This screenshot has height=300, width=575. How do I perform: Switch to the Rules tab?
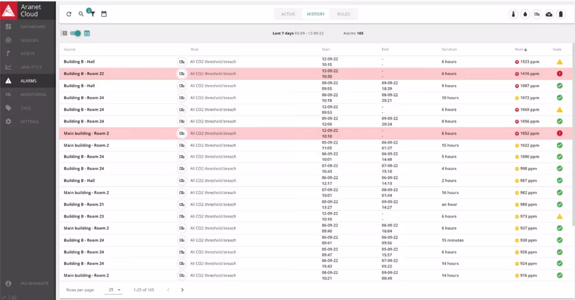[x=344, y=14]
